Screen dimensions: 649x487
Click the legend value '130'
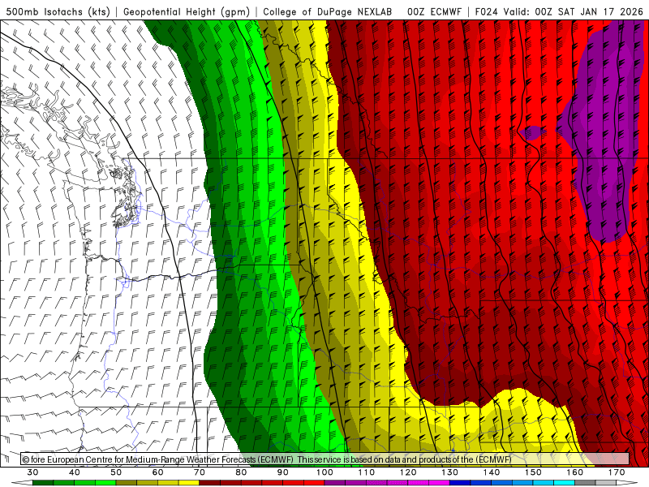[450, 472]
